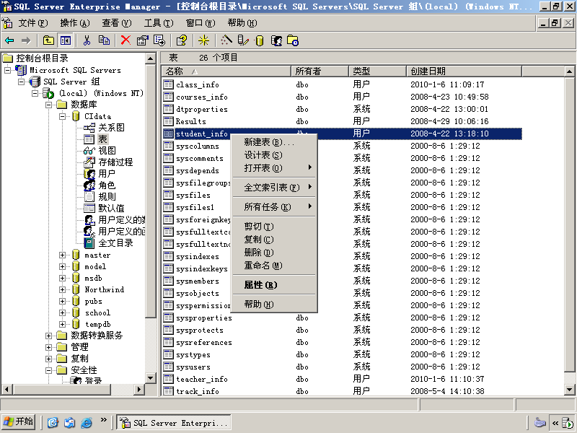This screenshot has height=433, width=577.
Task: Collapse the SQL Server 组 node
Action: click(21, 82)
